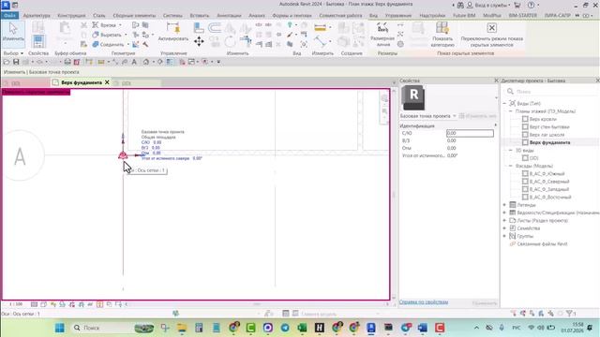The width and height of the screenshot is (600, 337).
Task: Collapse the Планы этажей tree node
Action: (510, 111)
